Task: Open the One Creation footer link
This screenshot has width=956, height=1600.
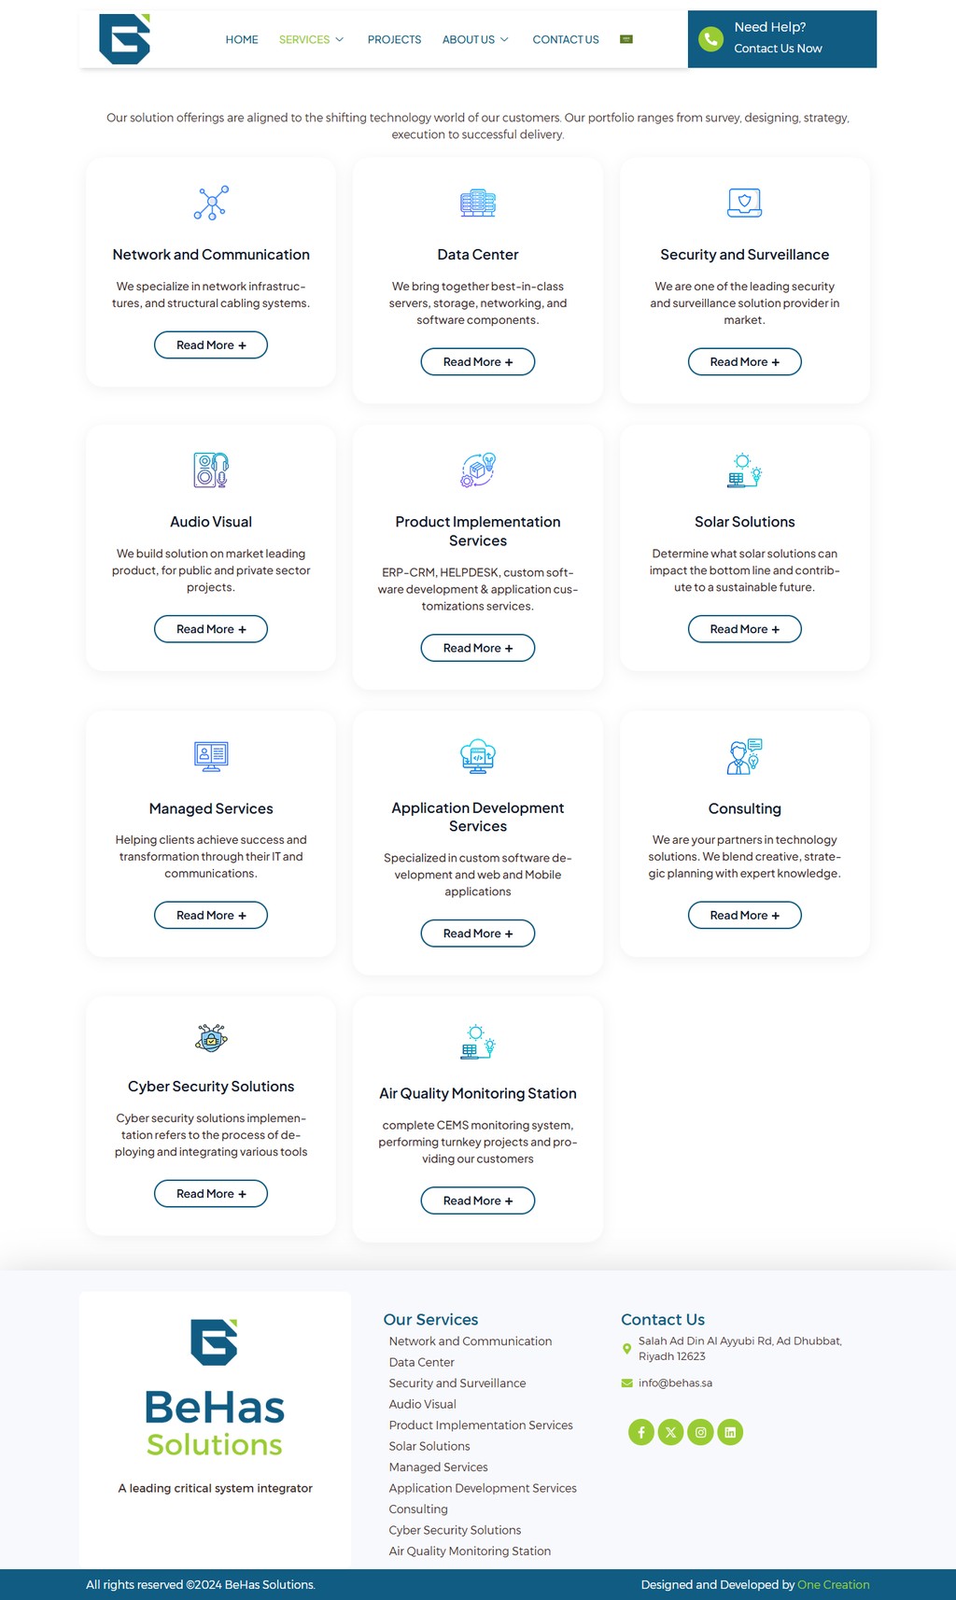Action: coord(833,1584)
